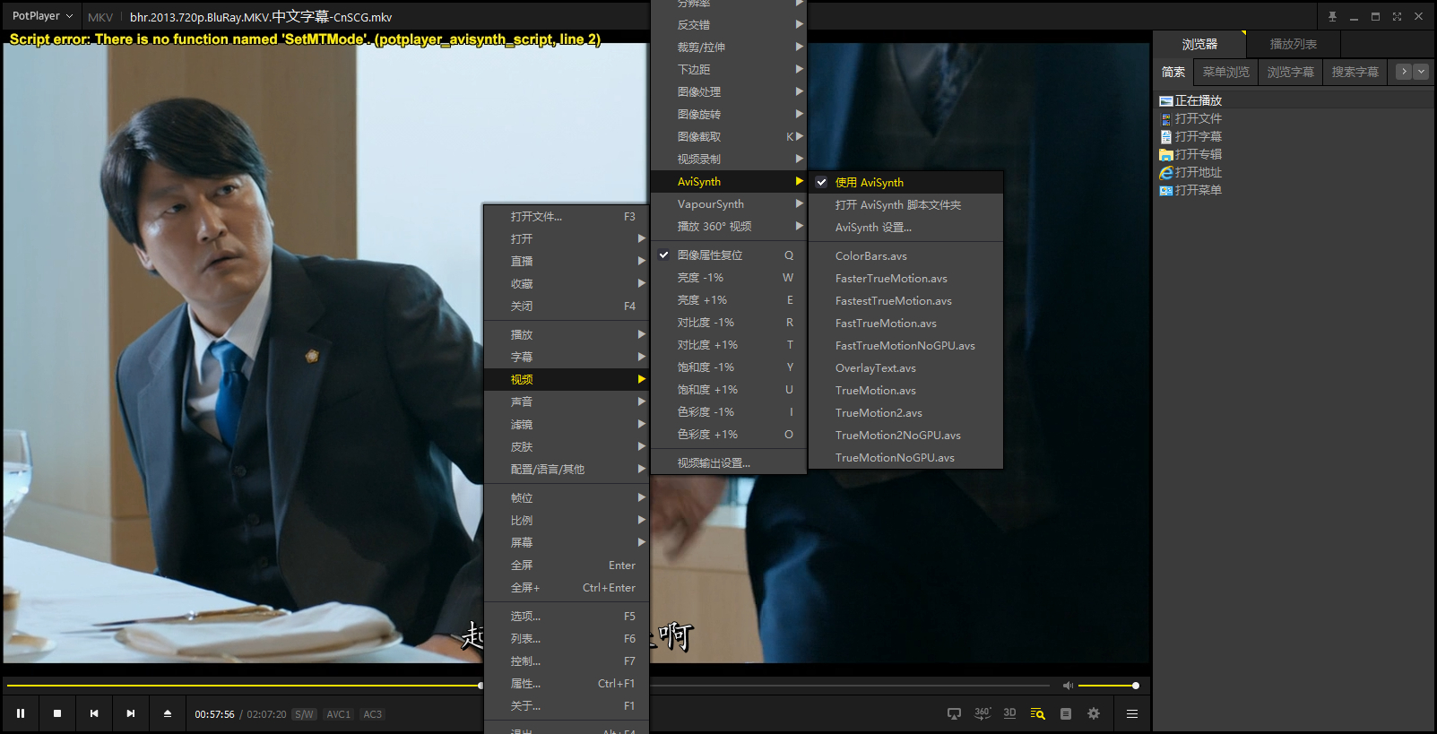
Task: Toggle the 图像属性复位 checked item
Action: tap(728, 255)
